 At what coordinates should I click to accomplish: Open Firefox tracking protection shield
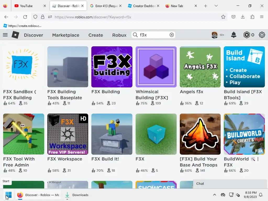(x=35, y=17)
